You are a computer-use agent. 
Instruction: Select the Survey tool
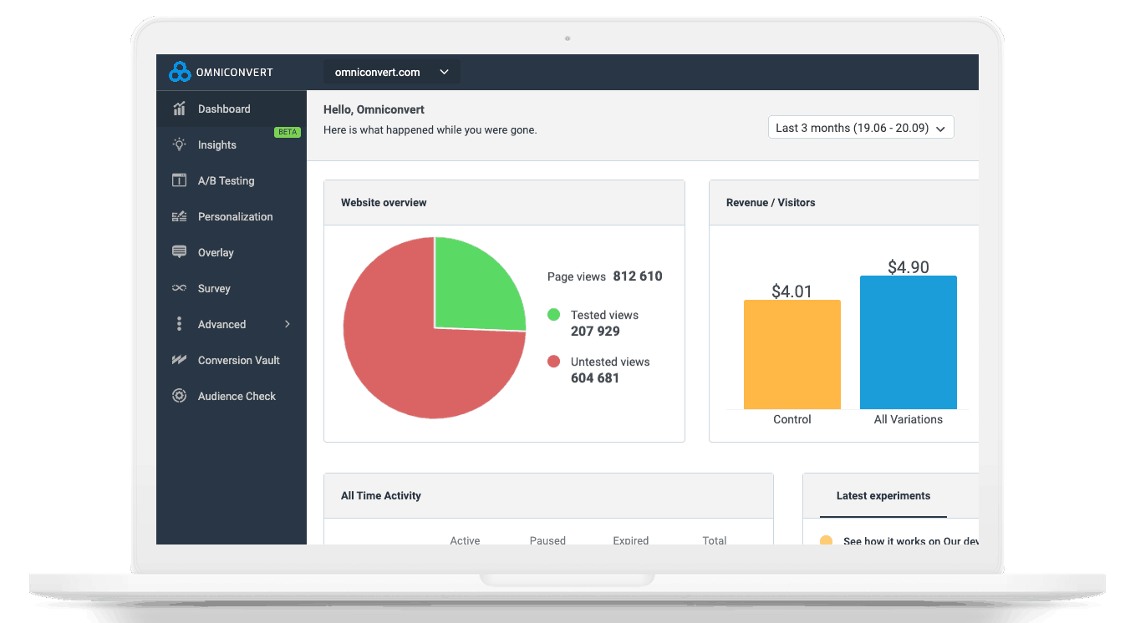tap(214, 288)
